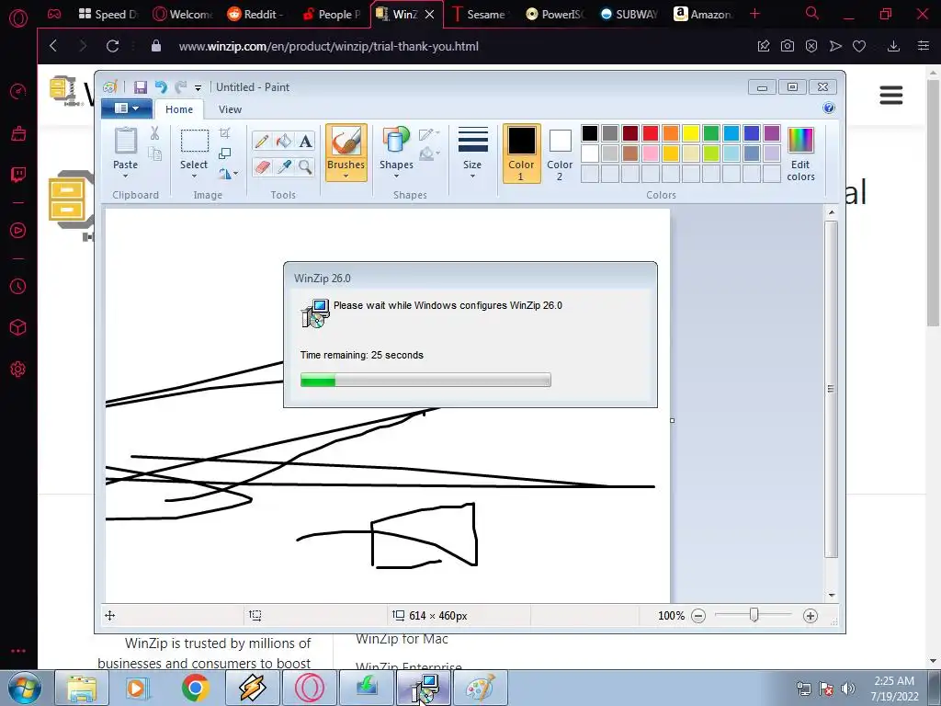The image size is (941, 706).
Task: Open Settings gear in Opera sidebar
Action: (x=18, y=370)
